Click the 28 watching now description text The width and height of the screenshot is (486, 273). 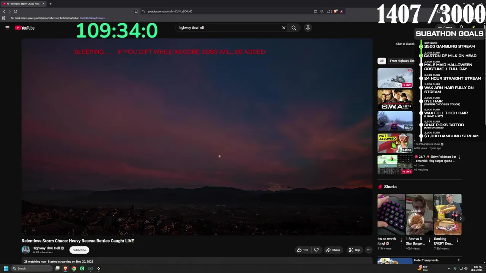click(x=59, y=262)
